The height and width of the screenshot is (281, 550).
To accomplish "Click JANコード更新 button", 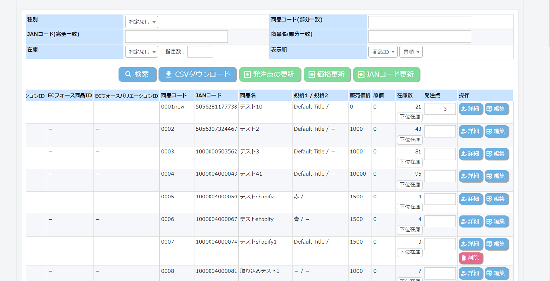I will coord(387,75).
